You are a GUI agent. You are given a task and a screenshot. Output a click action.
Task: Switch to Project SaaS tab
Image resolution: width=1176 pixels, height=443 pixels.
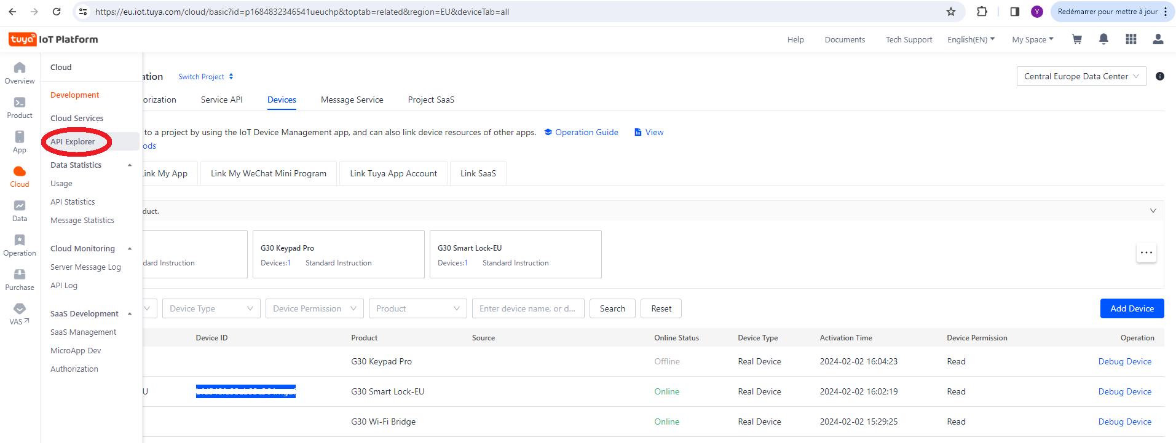[432, 100]
